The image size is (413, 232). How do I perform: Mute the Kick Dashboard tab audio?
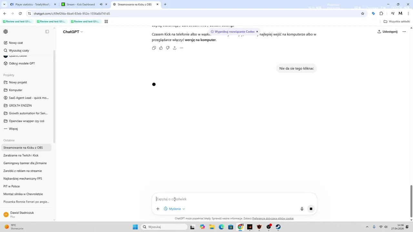pyautogui.click(x=101, y=5)
